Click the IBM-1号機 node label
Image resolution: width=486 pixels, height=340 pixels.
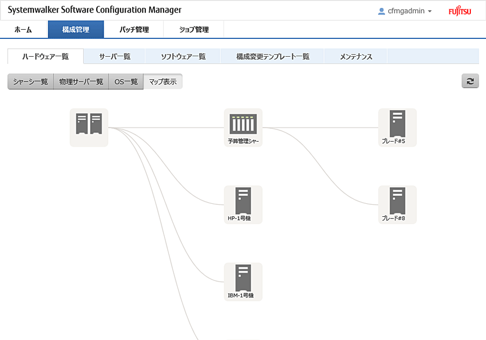click(x=240, y=296)
